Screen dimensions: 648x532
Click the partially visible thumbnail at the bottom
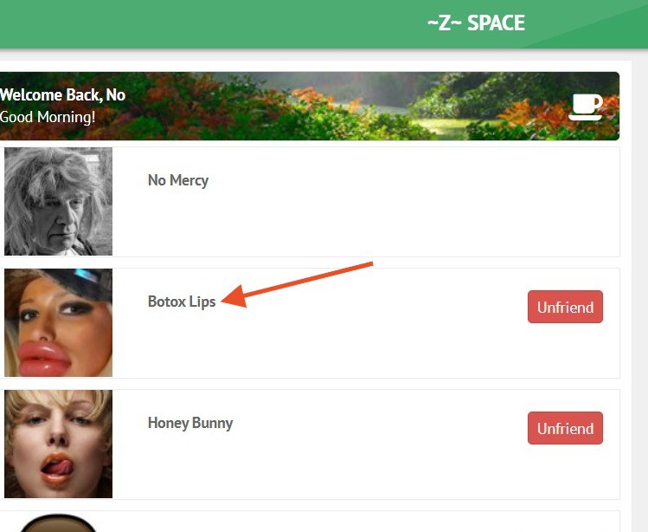pyautogui.click(x=57, y=523)
